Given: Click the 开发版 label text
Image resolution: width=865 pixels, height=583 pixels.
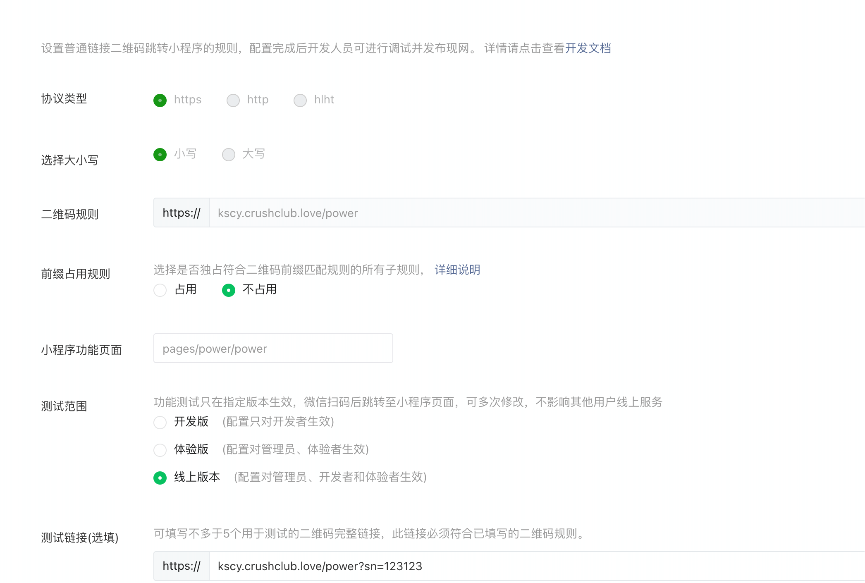Looking at the screenshot, I should pos(191,422).
